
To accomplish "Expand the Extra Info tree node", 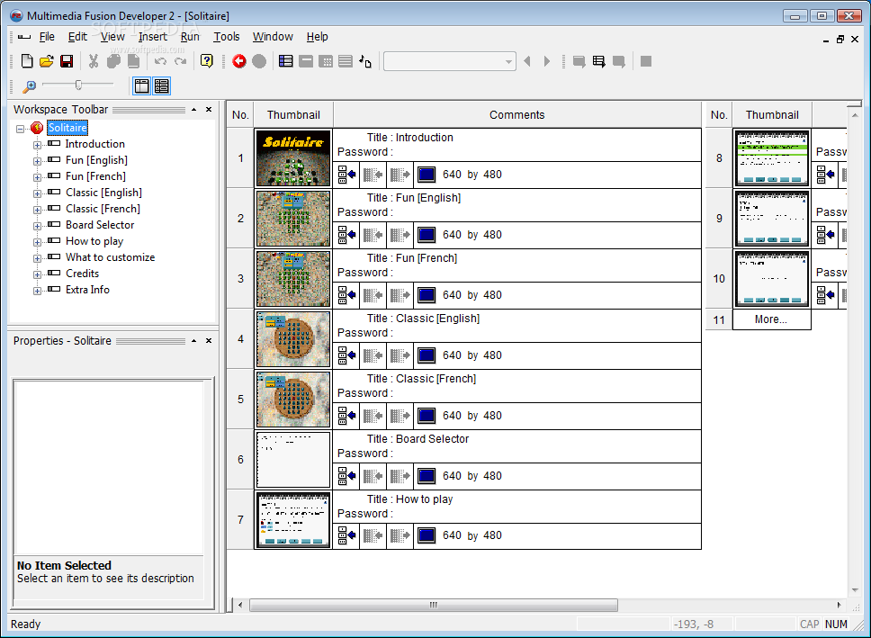I will 37,291.
